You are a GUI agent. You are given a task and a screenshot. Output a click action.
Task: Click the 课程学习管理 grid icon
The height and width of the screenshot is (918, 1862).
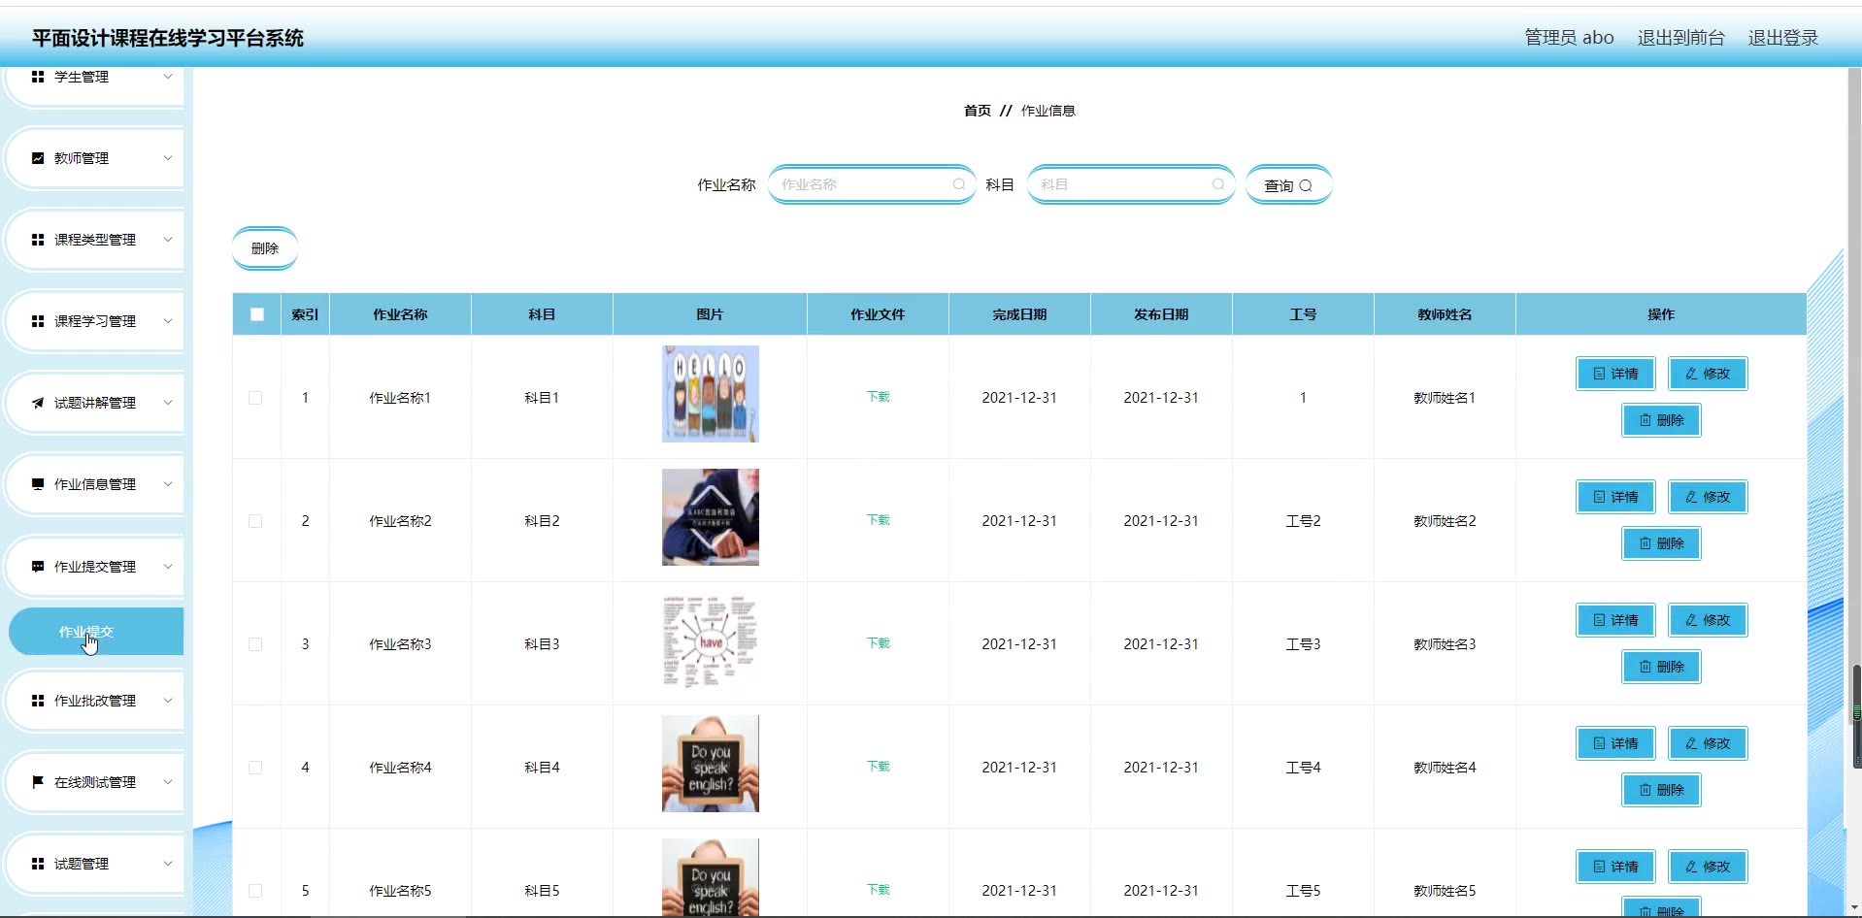[x=38, y=321]
